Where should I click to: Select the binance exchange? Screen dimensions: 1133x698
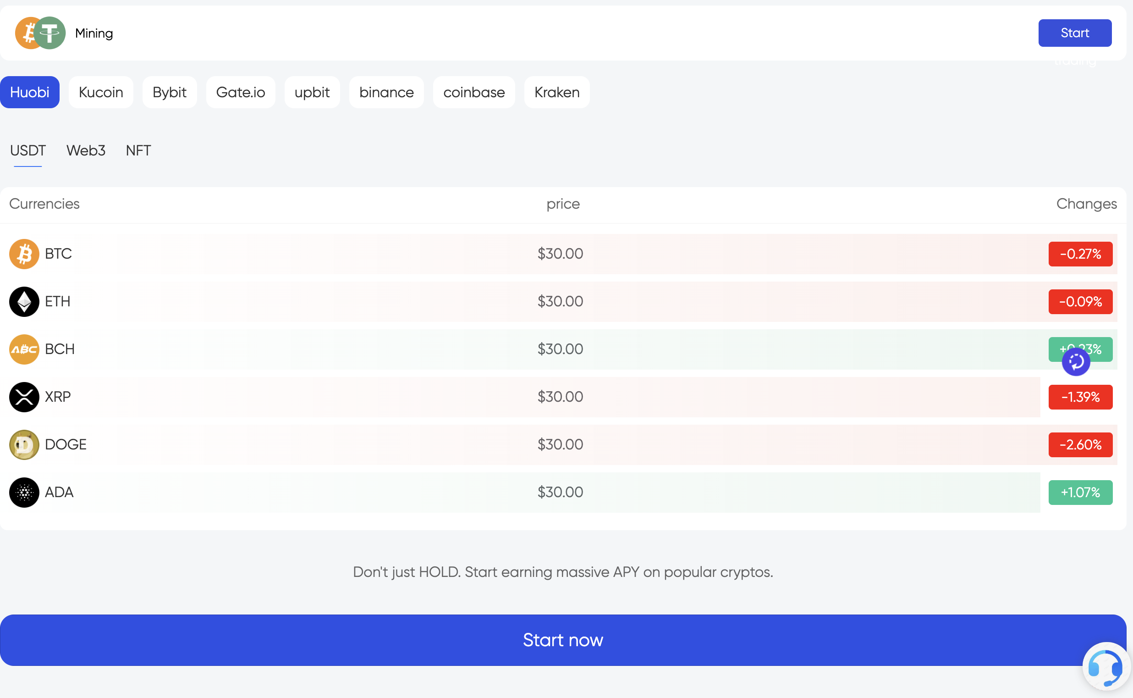tap(386, 92)
